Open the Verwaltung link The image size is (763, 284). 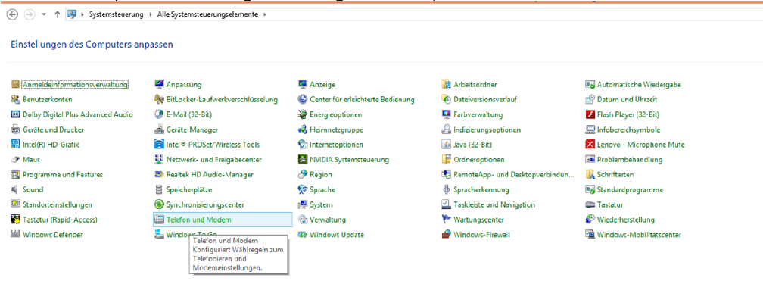[328, 220]
